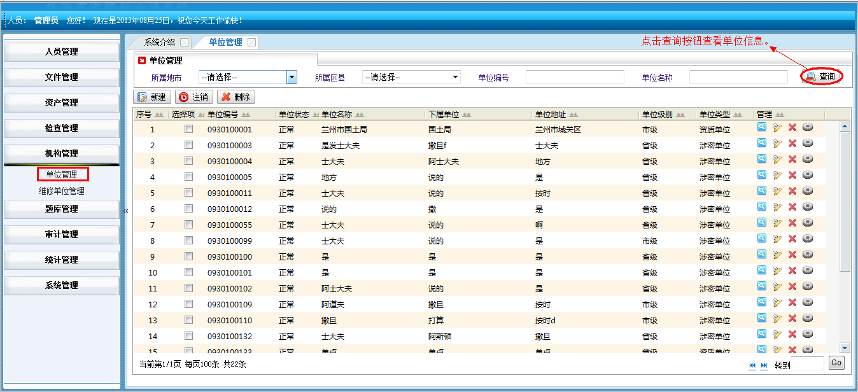Delete unit 0930100099 using red X

pos(792,239)
